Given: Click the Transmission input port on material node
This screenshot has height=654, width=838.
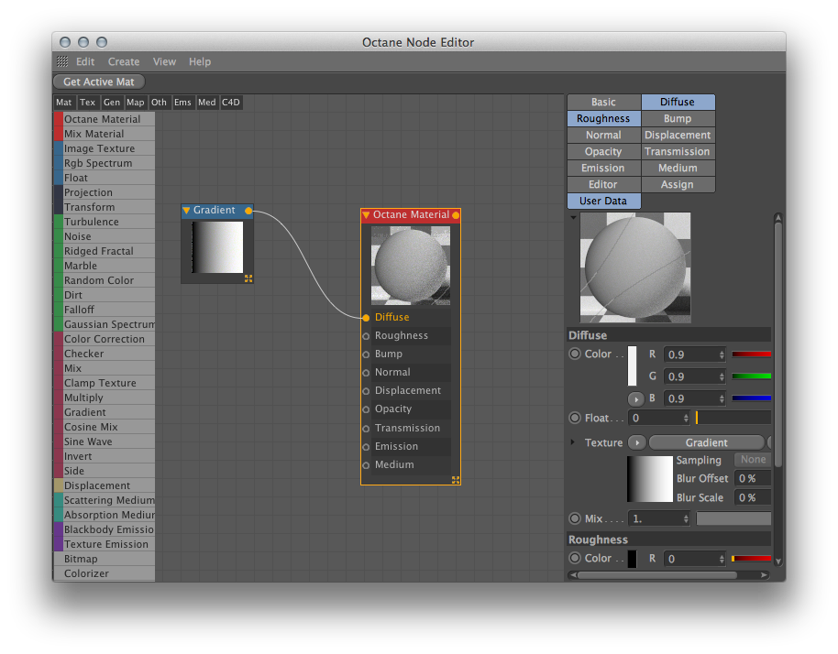Looking at the screenshot, I should 366,429.
